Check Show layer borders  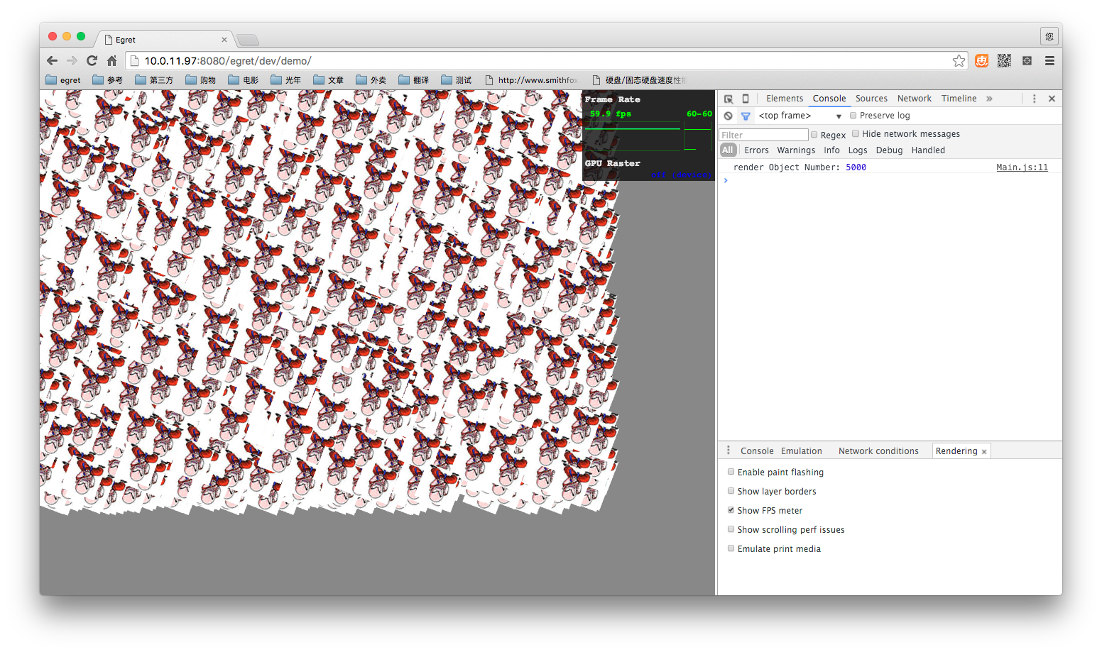point(731,491)
